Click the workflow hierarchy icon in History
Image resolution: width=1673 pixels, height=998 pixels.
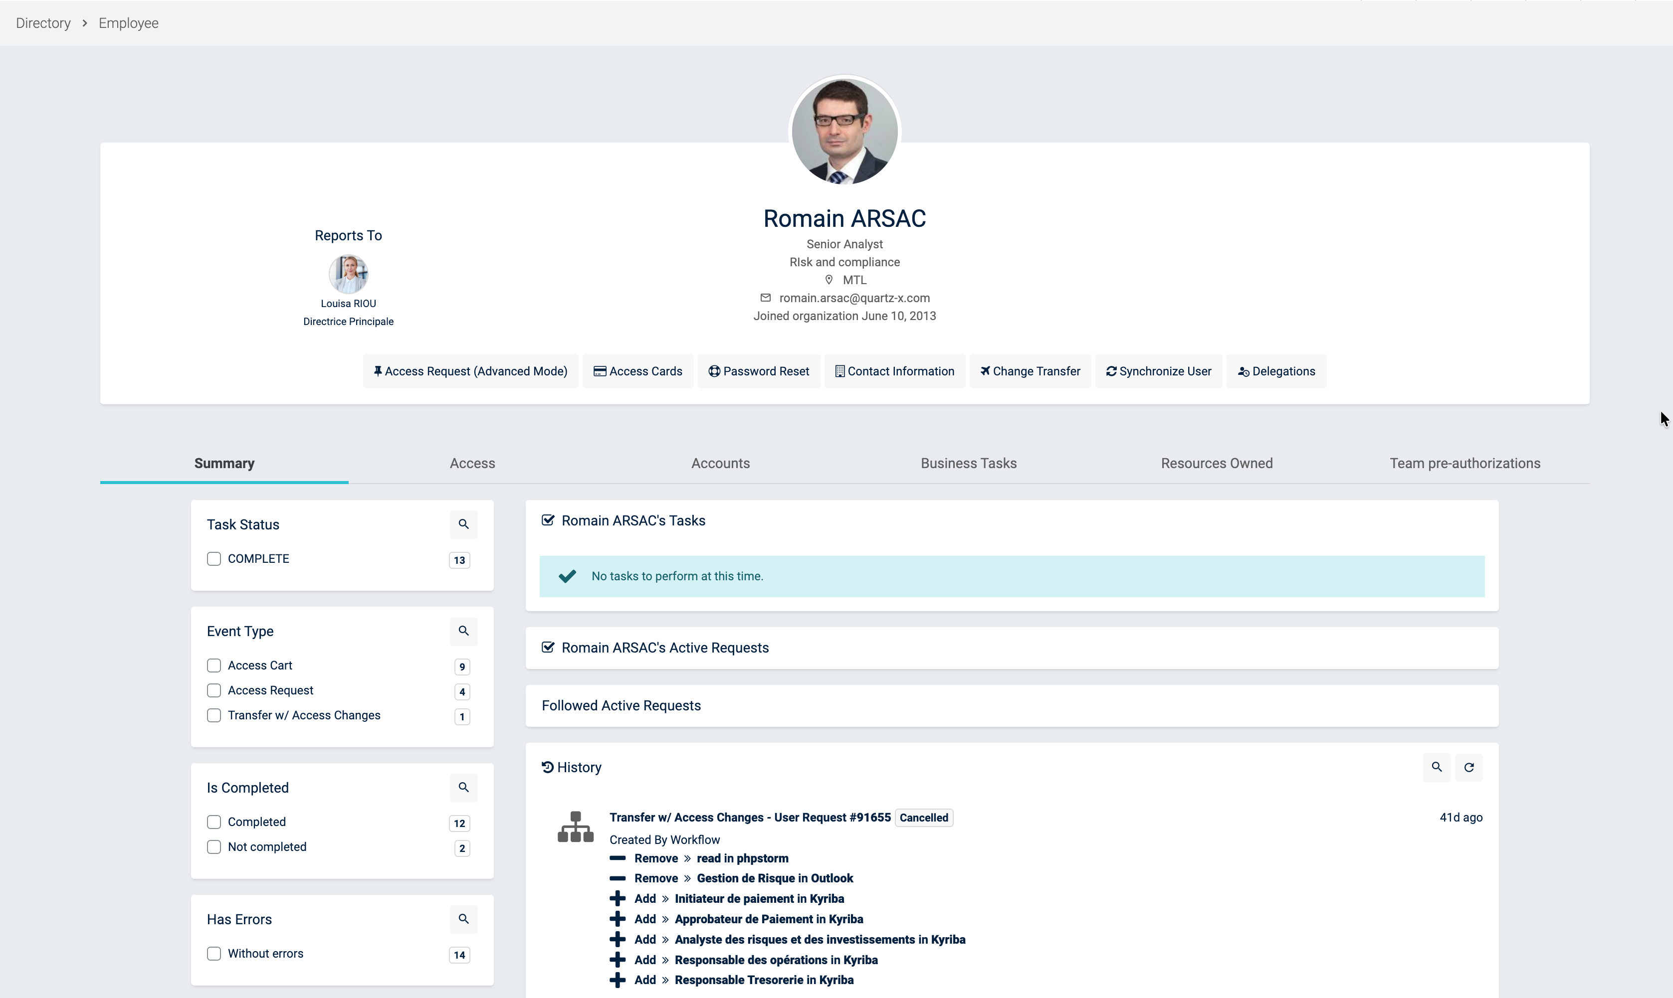click(575, 827)
